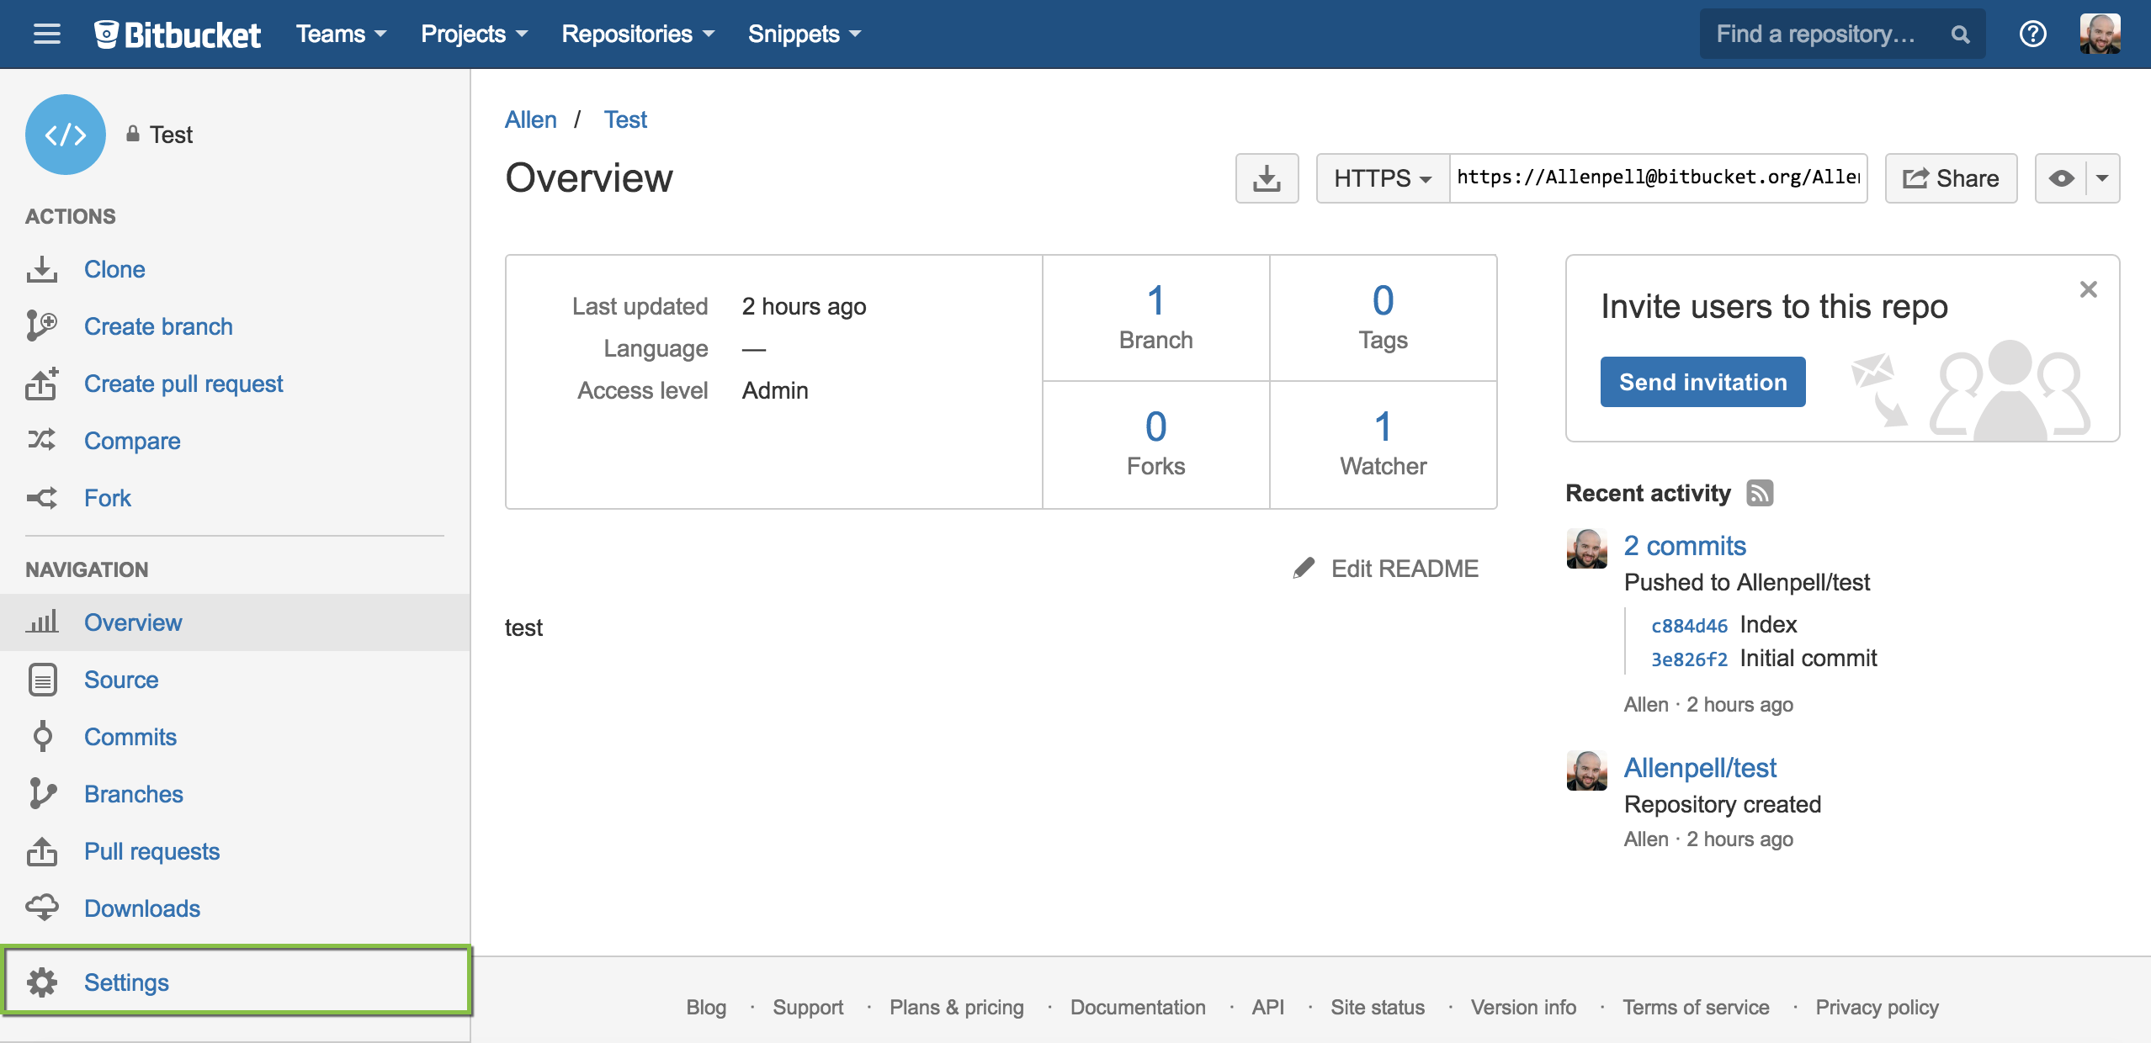Click the Compare shuffle icon
Viewport: 2151px width, 1043px height.
42,440
